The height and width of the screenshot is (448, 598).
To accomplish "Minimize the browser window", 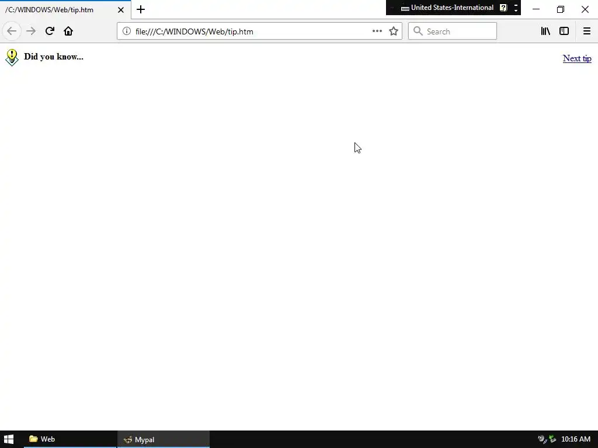I will [536, 9].
